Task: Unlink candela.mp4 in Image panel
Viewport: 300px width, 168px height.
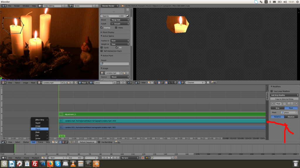Action: point(127,73)
